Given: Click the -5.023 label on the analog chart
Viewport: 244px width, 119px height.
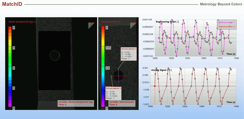Looking at the screenshot, I should (x=146, y=104).
